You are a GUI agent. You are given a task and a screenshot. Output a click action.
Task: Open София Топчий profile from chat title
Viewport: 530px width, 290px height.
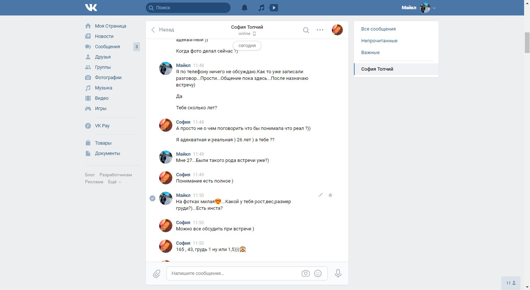[247, 27]
